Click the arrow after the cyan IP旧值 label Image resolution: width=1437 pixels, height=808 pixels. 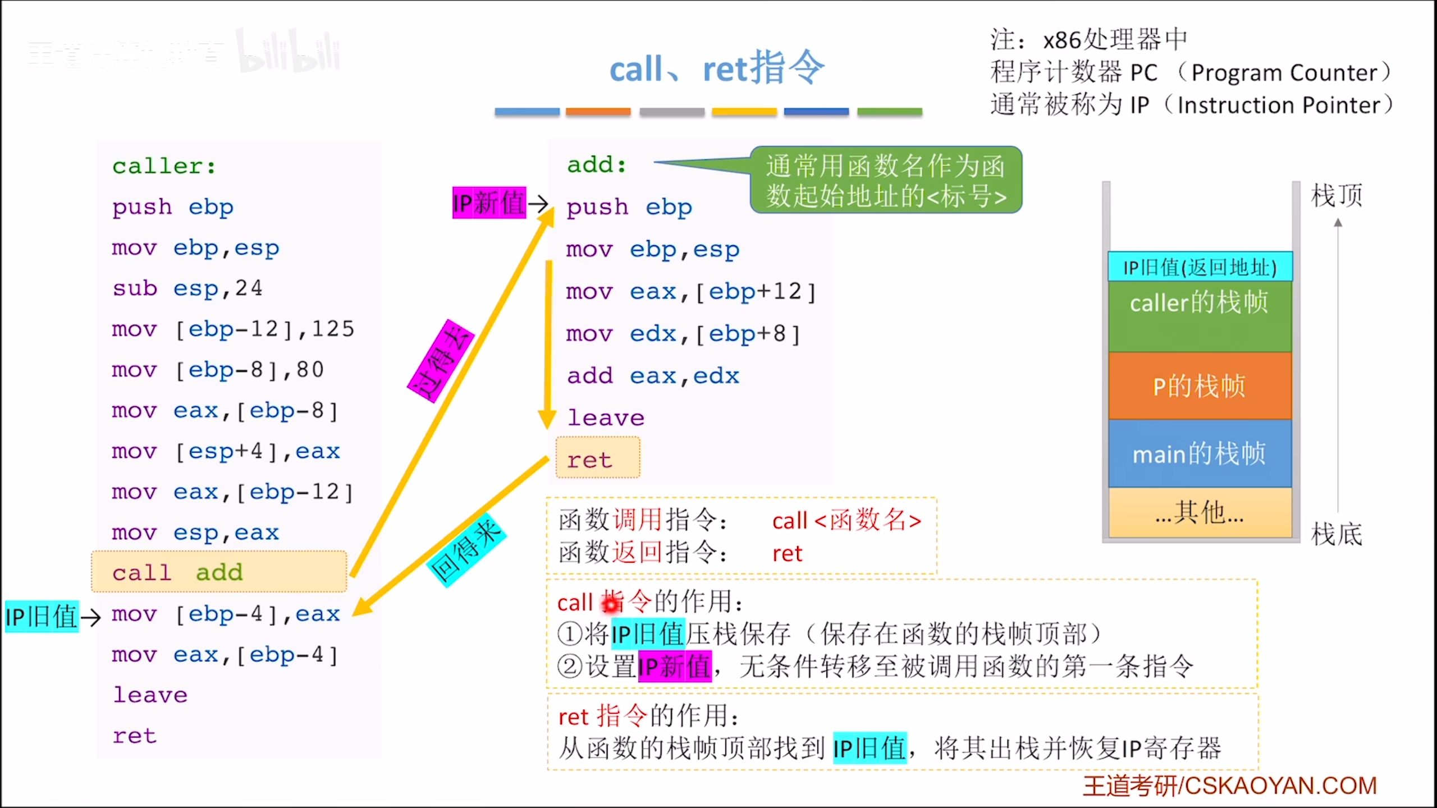click(x=91, y=617)
